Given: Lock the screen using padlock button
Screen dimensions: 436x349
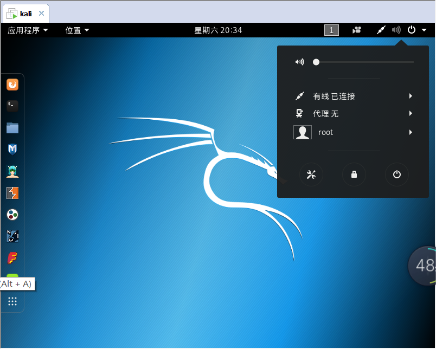Looking at the screenshot, I should tap(354, 174).
